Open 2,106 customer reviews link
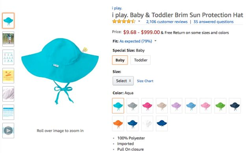Image resolution: width=252 pixels, height=153 pixels. (x=167, y=22)
